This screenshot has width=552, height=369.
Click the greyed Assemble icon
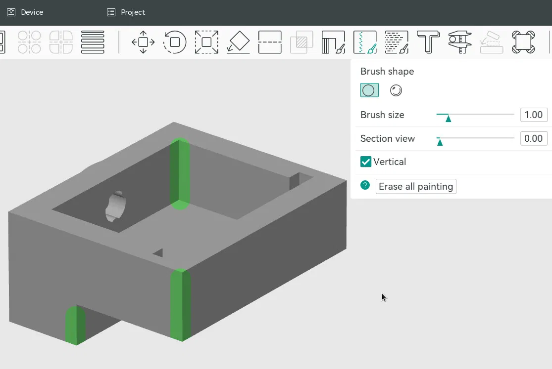pyautogui.click(x=492, y=42)
